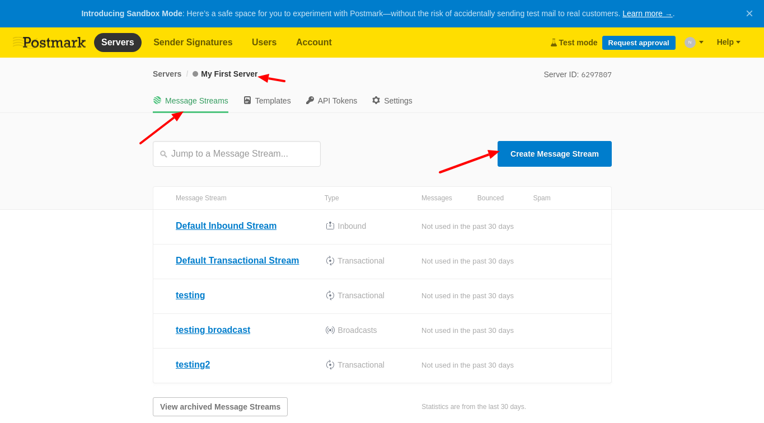Click the Server ID 6297807 value

click(x=597, y=74)
